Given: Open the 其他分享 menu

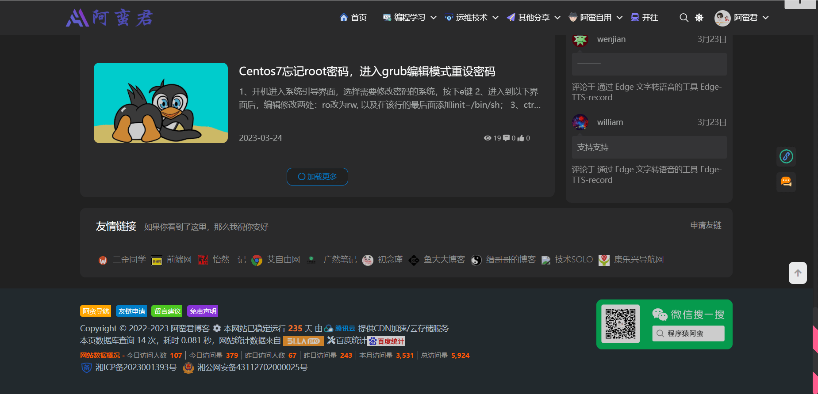Looking at the screenshot, I should [528, 18].
